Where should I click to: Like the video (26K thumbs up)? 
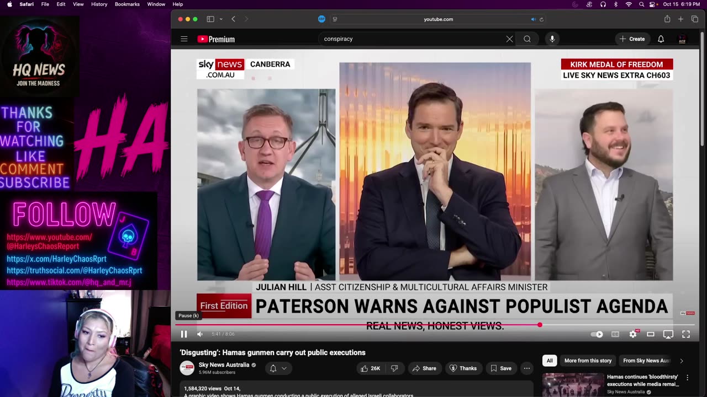click(371, 368)
